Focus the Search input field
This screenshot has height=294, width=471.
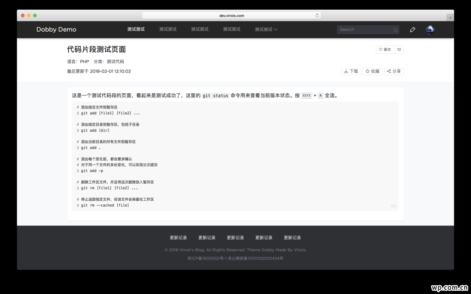tap(364, 29)
